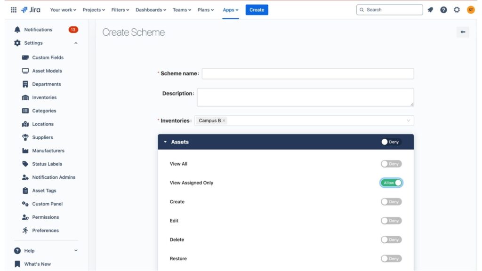Screen dimensions: 482x271
Task: Allow the Create permission for Assets
Action: click(391, 201)
